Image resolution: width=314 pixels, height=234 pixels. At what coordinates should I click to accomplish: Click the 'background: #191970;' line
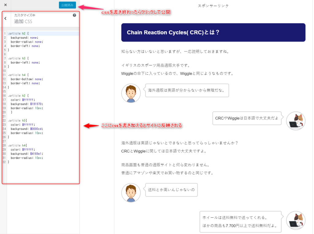27,104
